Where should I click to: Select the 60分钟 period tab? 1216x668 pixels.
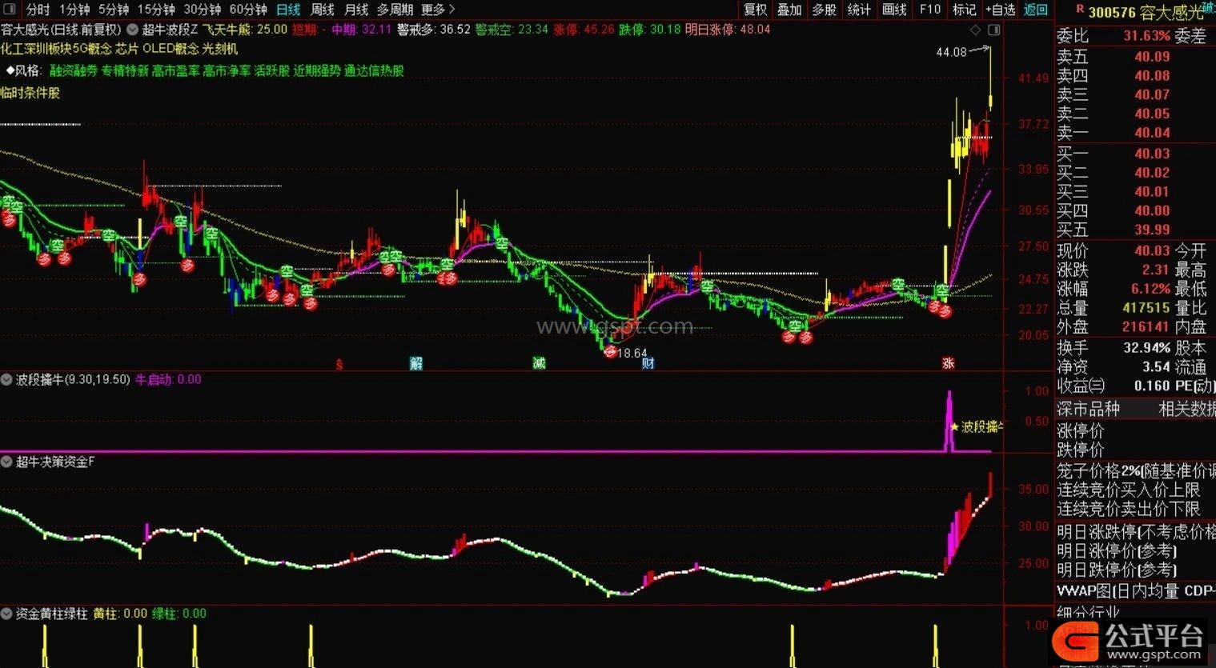tap(247, 10)
